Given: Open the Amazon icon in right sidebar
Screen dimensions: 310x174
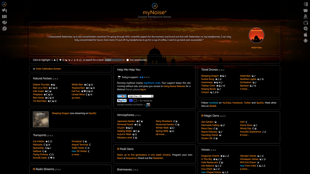Looking at the screenshot, I should pos(306,16).
